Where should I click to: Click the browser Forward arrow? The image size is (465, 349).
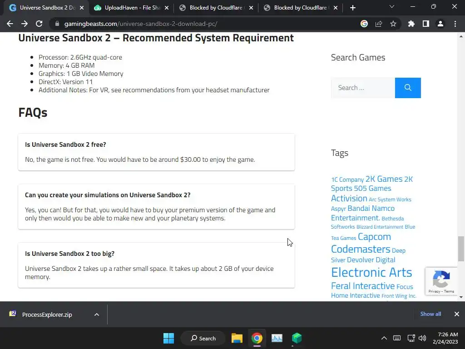pos(25,24)
